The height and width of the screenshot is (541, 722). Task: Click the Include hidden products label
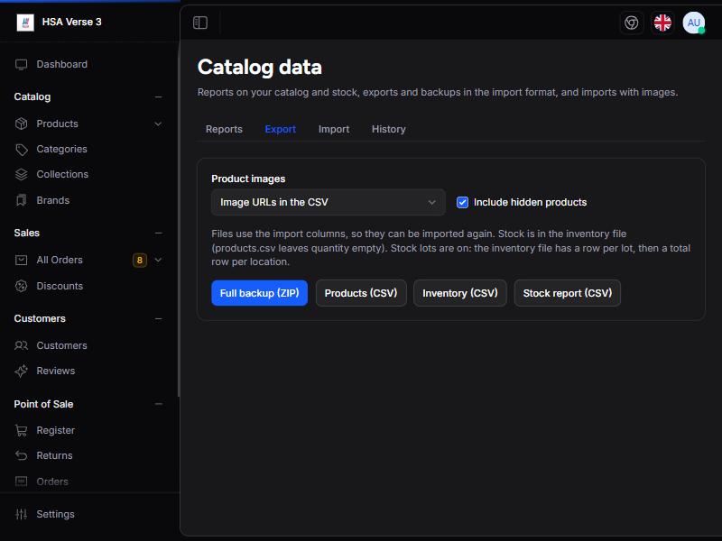(x=530, y=202)
